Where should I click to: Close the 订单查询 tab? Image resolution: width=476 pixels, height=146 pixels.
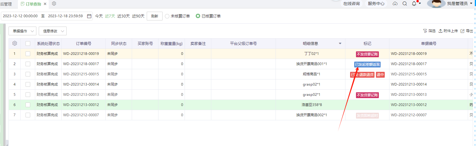(45, 4)
